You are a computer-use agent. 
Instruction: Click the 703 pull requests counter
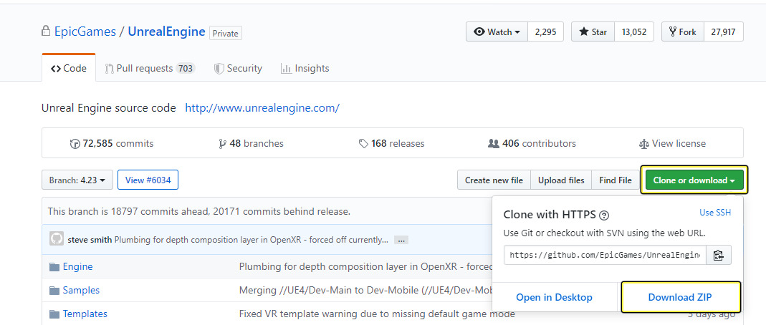click(185, 68)
